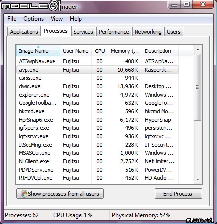Select the Processes tab
Screen dimensions: 217x224
pos(55,31)
